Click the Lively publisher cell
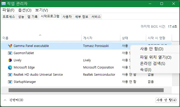 coord(87,60)
